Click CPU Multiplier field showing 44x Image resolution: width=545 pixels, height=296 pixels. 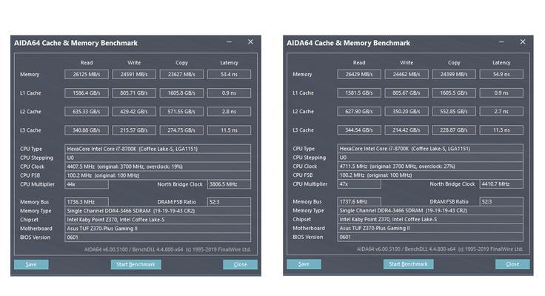click(x=87, y=184)
